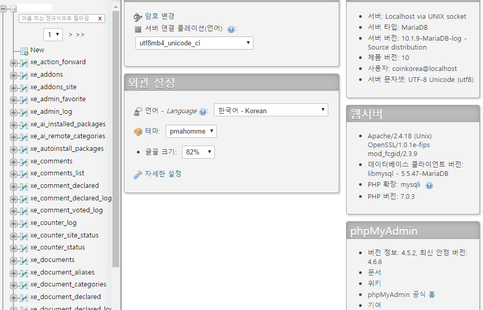
Task: Click the New database table icon
Action: (24, 51)
